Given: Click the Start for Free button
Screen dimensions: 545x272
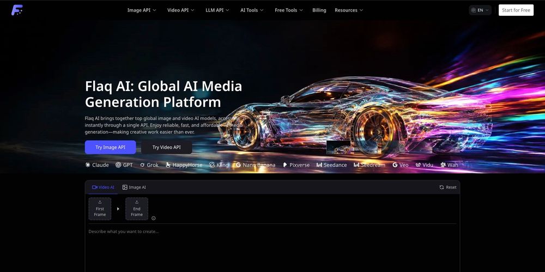Looking at the screenshot, I should 516,10.
